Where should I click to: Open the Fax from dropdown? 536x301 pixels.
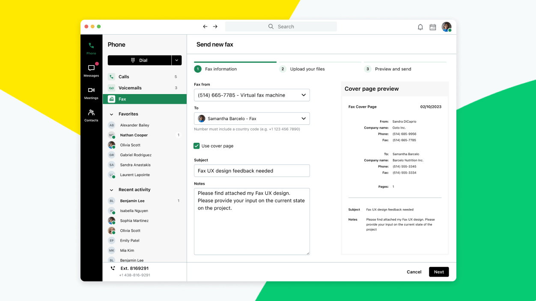click(x=252, y=95)
